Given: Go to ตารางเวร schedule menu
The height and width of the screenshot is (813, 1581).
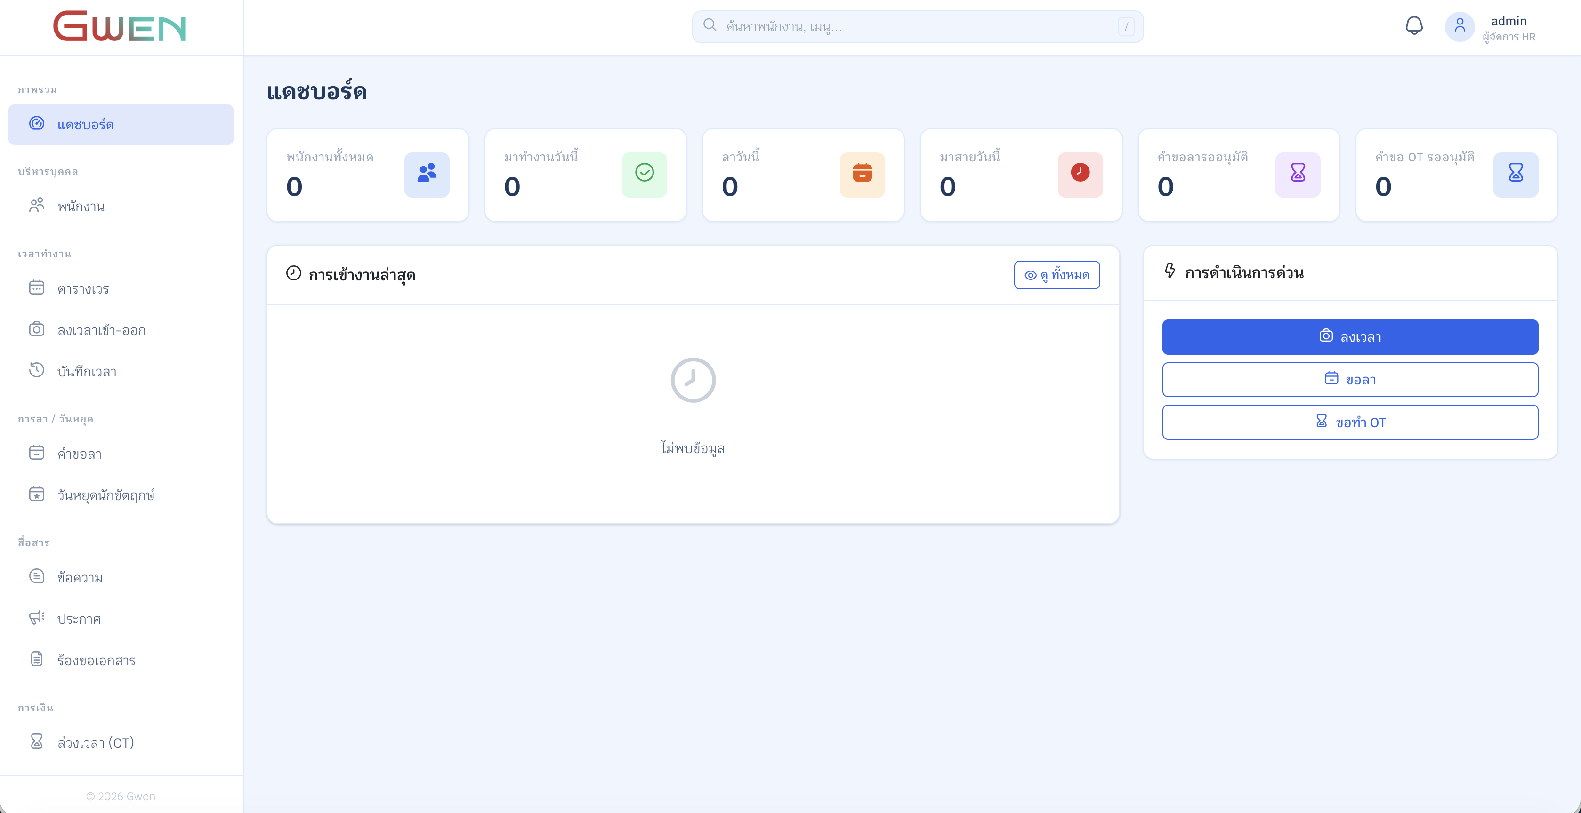Looking at the screenshot, I should [83, 289].
